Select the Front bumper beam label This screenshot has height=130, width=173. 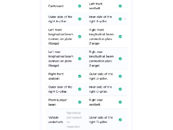point(58,102)
